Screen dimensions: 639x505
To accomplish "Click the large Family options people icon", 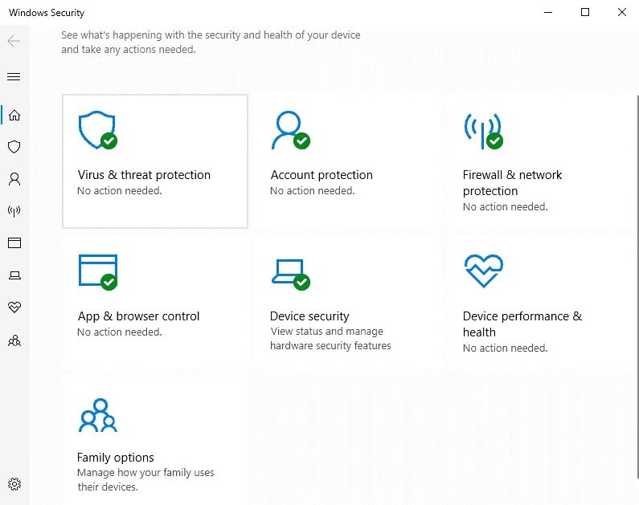I will coord(98,415).
